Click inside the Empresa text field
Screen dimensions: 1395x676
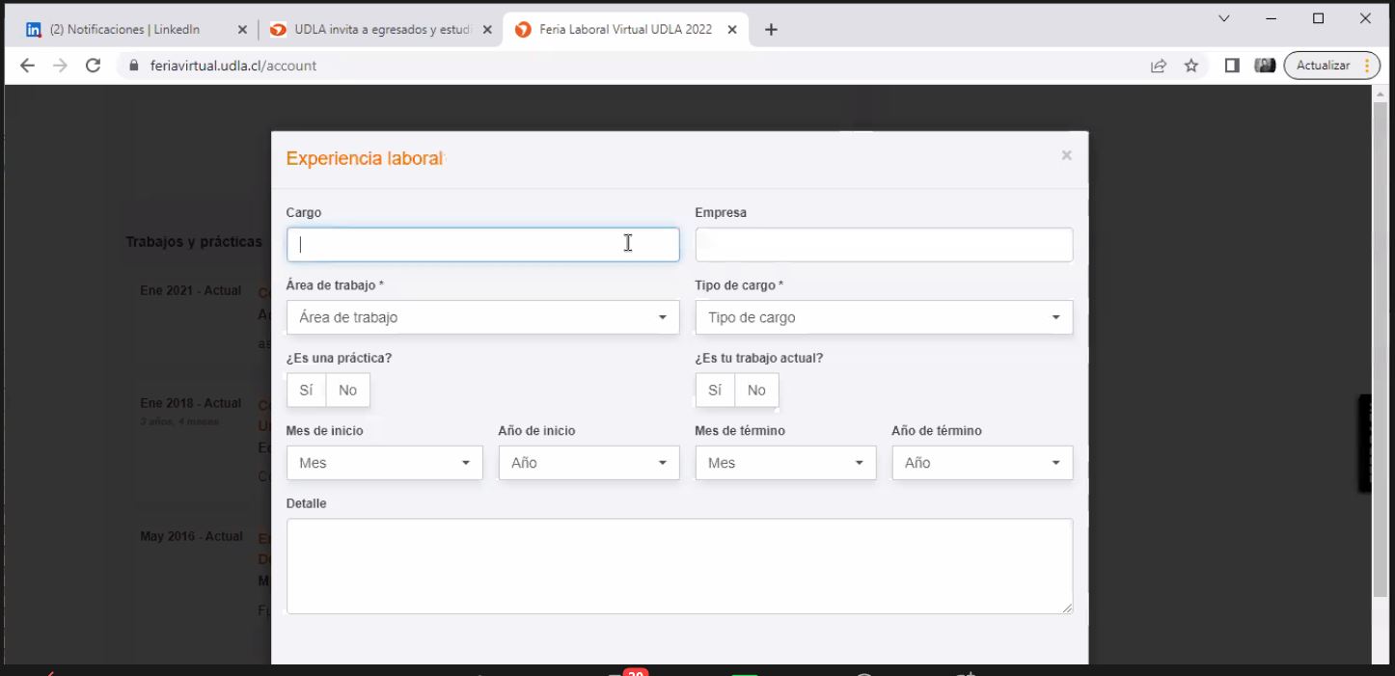pos(883,245)
